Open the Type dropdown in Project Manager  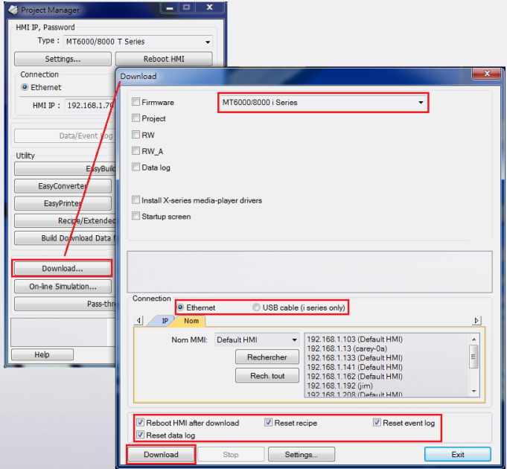138,42
